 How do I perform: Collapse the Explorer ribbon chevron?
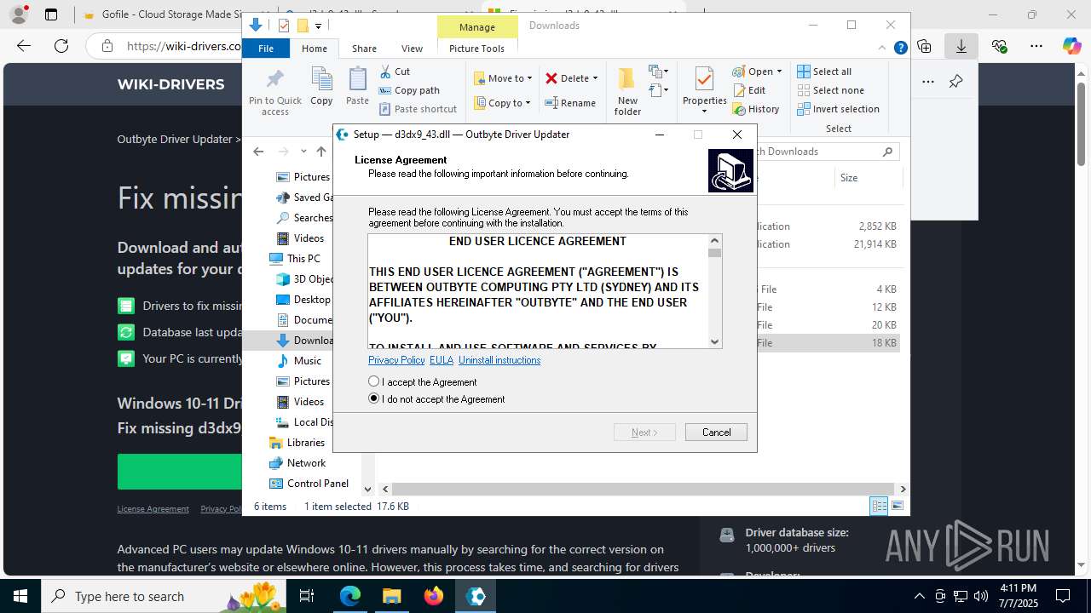884,49
